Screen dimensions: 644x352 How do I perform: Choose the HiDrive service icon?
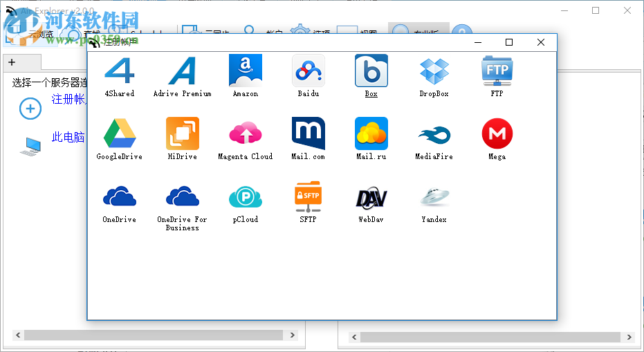pos(183,133)
